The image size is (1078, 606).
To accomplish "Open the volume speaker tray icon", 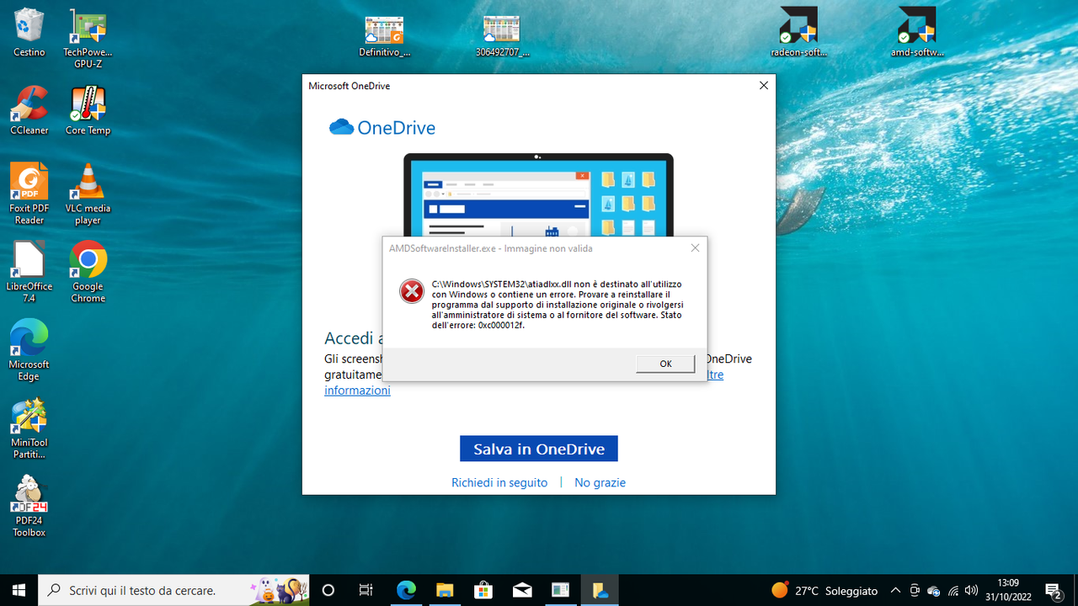I will (x=972, y=591).
